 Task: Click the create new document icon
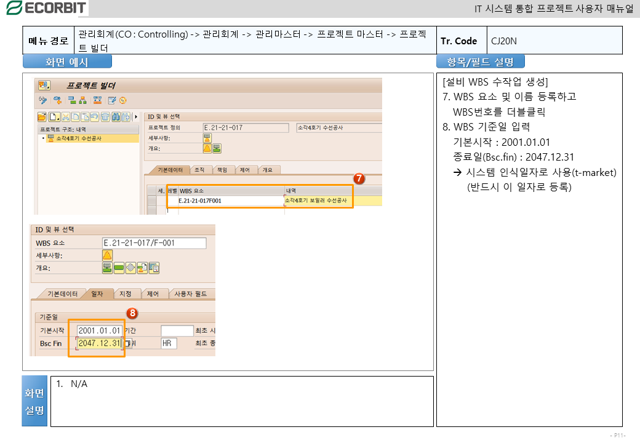point(54,116)
